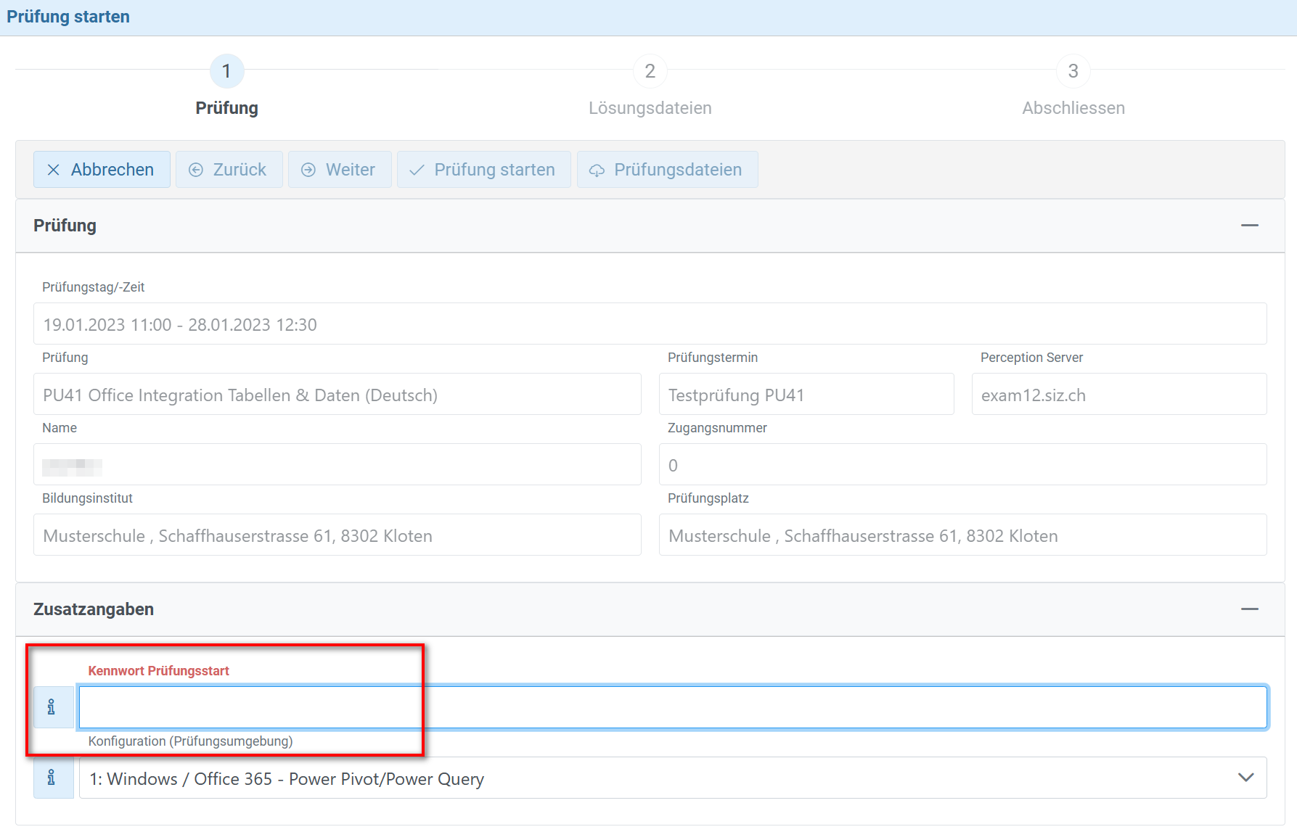Viewport: 1297px width, 840px height.
Task: Click the Prüfungstermin field Testprüfung PU41
Action: click(x=806, y=394)
